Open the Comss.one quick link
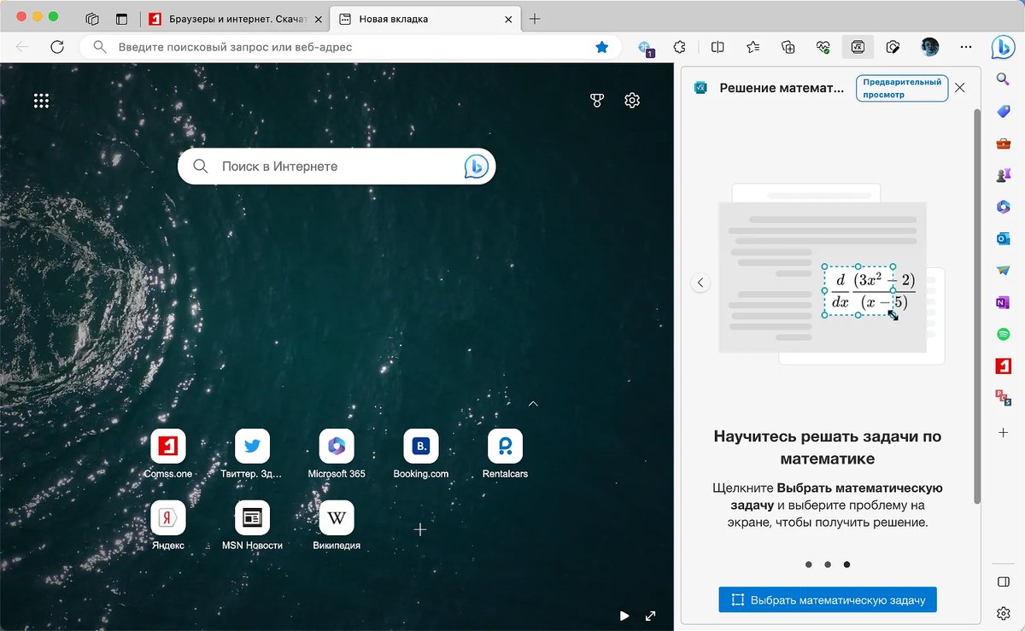The width and height of the screenshot is (1025, 631). [168, 454]
